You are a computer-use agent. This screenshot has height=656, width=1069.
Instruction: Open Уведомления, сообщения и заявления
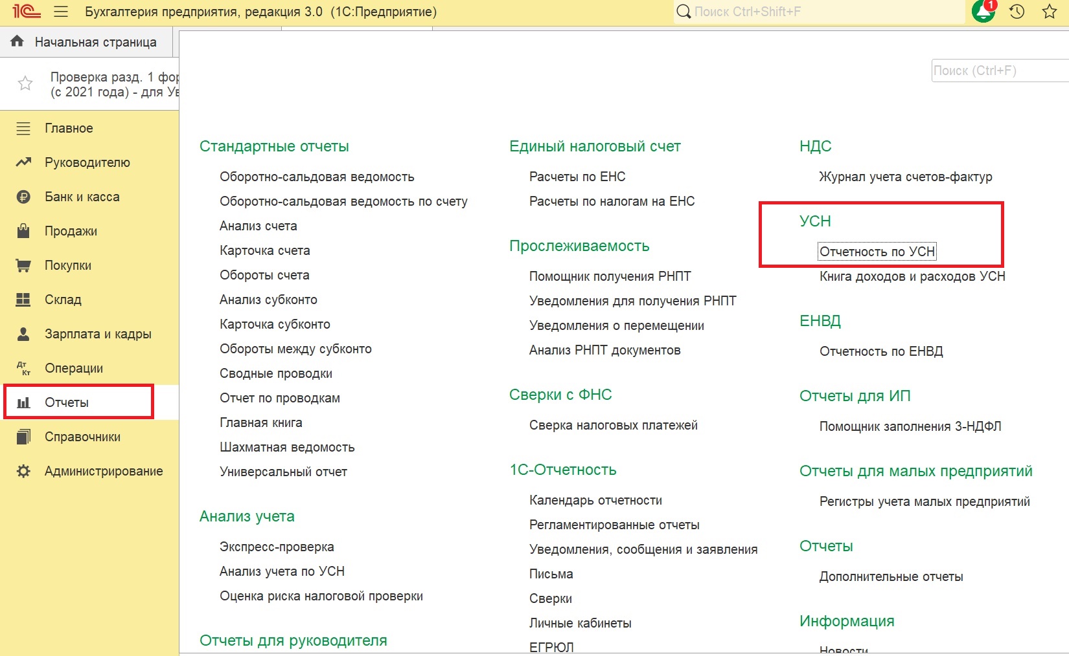click(643, 549)
